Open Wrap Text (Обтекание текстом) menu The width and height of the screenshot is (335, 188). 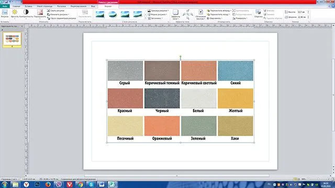point(200,15)
